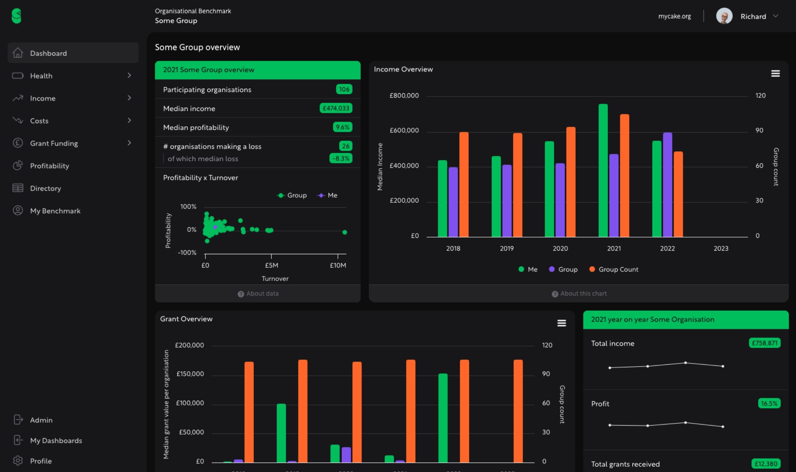
Task: Click the orange 2018 Group Count income bar
Action: click(464, 184)
